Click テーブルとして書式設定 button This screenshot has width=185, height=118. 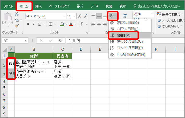click(171, 20)
